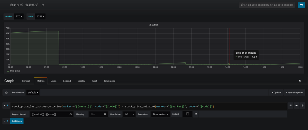Click the Add Query button
The width and height of the screenshot is (308, 130).
click(x=17, y=121)
